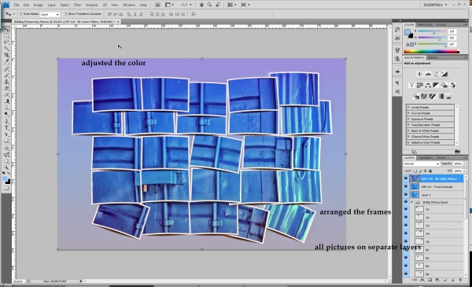Switch to the Channels tab
Viewport: 472px width, 287px height.
tap(425, 157)
